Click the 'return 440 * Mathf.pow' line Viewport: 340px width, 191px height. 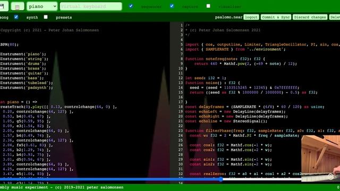pyautogui.click(x=245, y=64)
